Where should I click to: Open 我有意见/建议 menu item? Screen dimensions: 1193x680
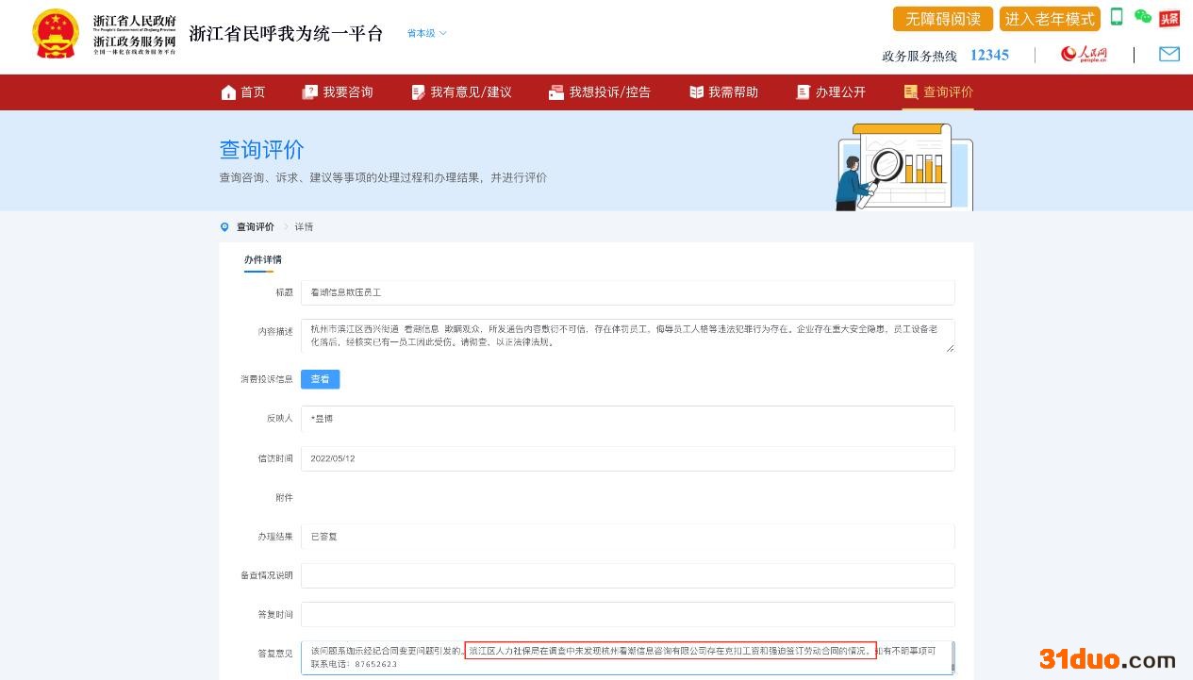(x=461, y=91)
